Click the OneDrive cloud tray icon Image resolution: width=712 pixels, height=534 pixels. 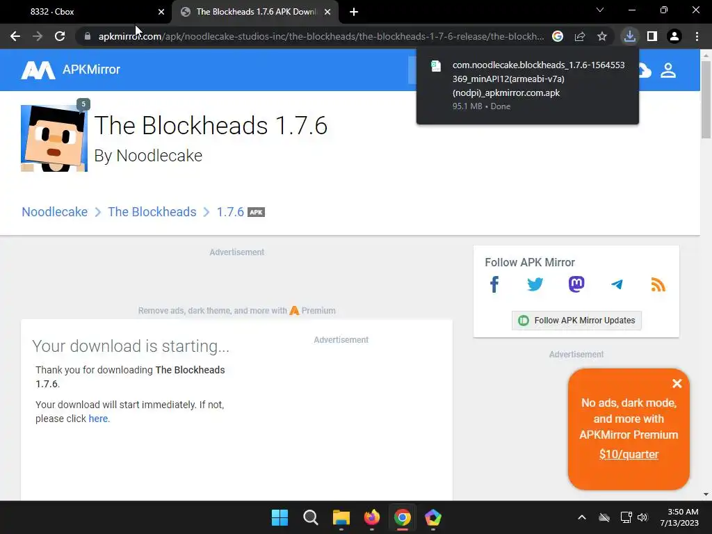(604, 517)
